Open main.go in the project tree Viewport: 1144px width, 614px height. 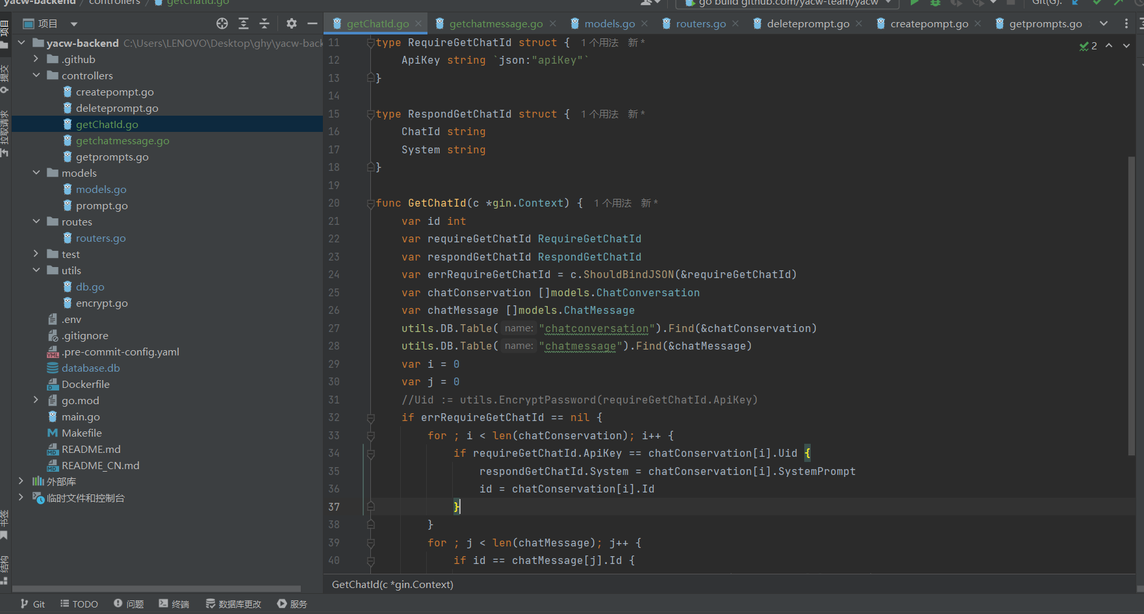81,416
